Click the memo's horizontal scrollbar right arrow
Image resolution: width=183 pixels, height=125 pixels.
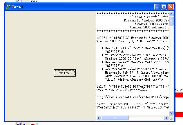coord(166,118)
